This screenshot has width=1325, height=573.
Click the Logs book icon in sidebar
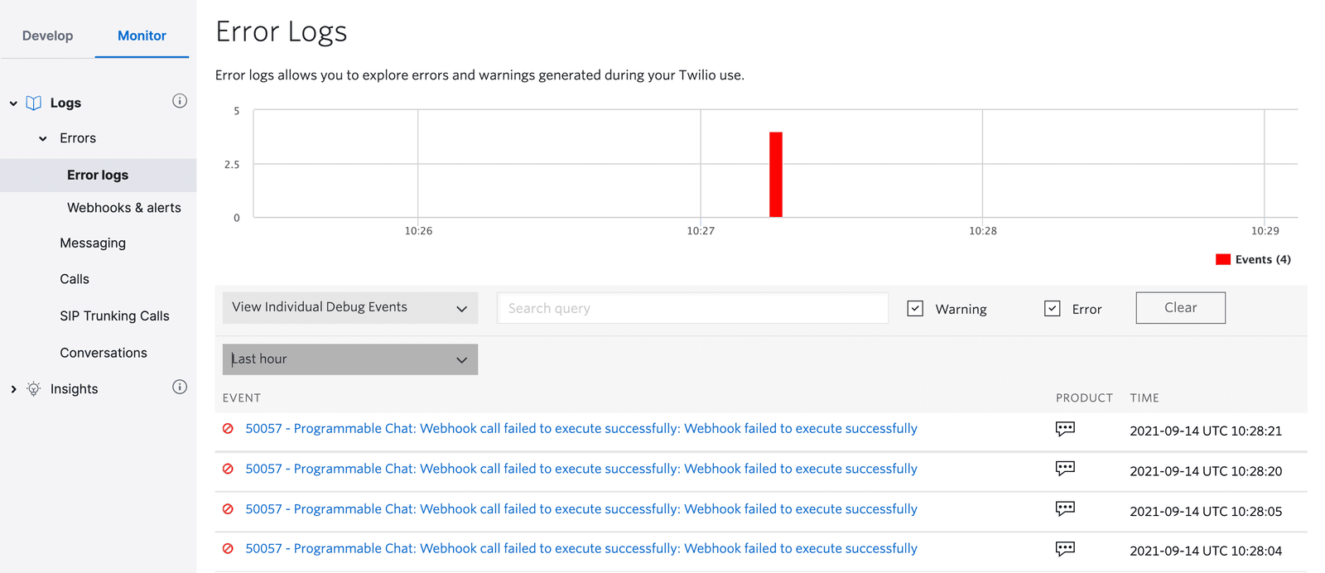pos(33,102)
